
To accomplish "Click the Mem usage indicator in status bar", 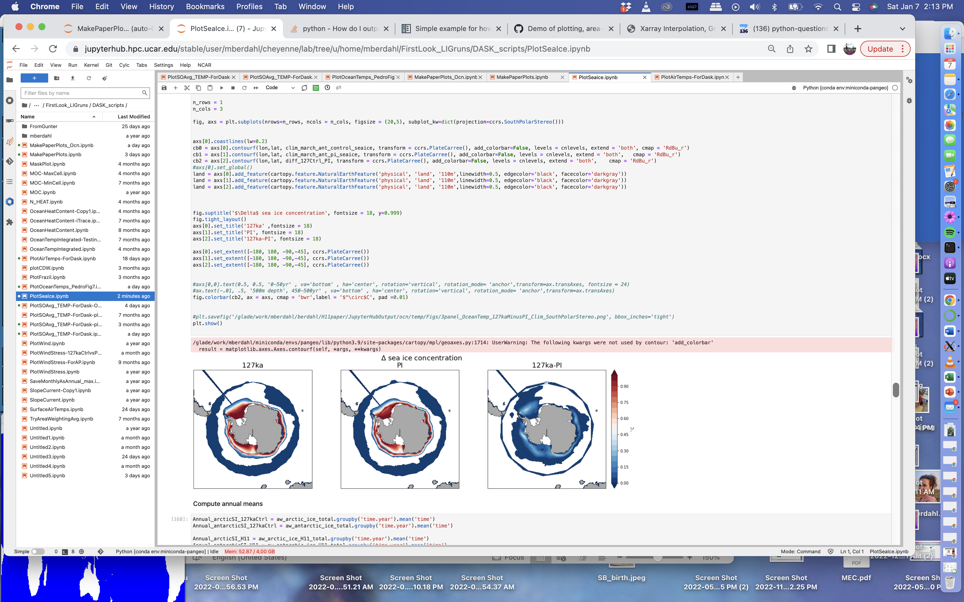I will (249, 552).
